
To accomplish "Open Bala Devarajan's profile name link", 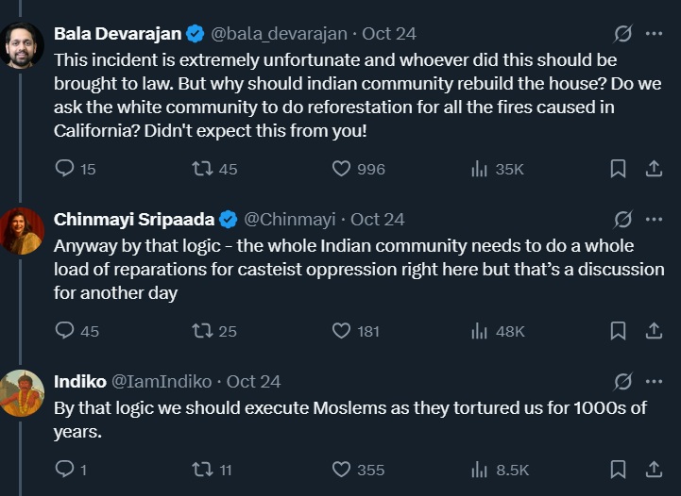I will 117,34.
